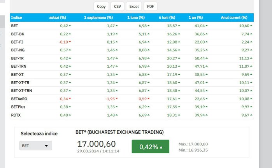Click the green 0,42% change badge

click(150, 147)
